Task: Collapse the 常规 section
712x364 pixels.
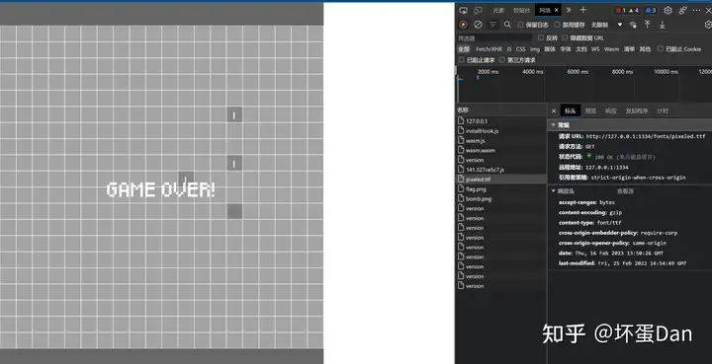Action: coord(554,125)
